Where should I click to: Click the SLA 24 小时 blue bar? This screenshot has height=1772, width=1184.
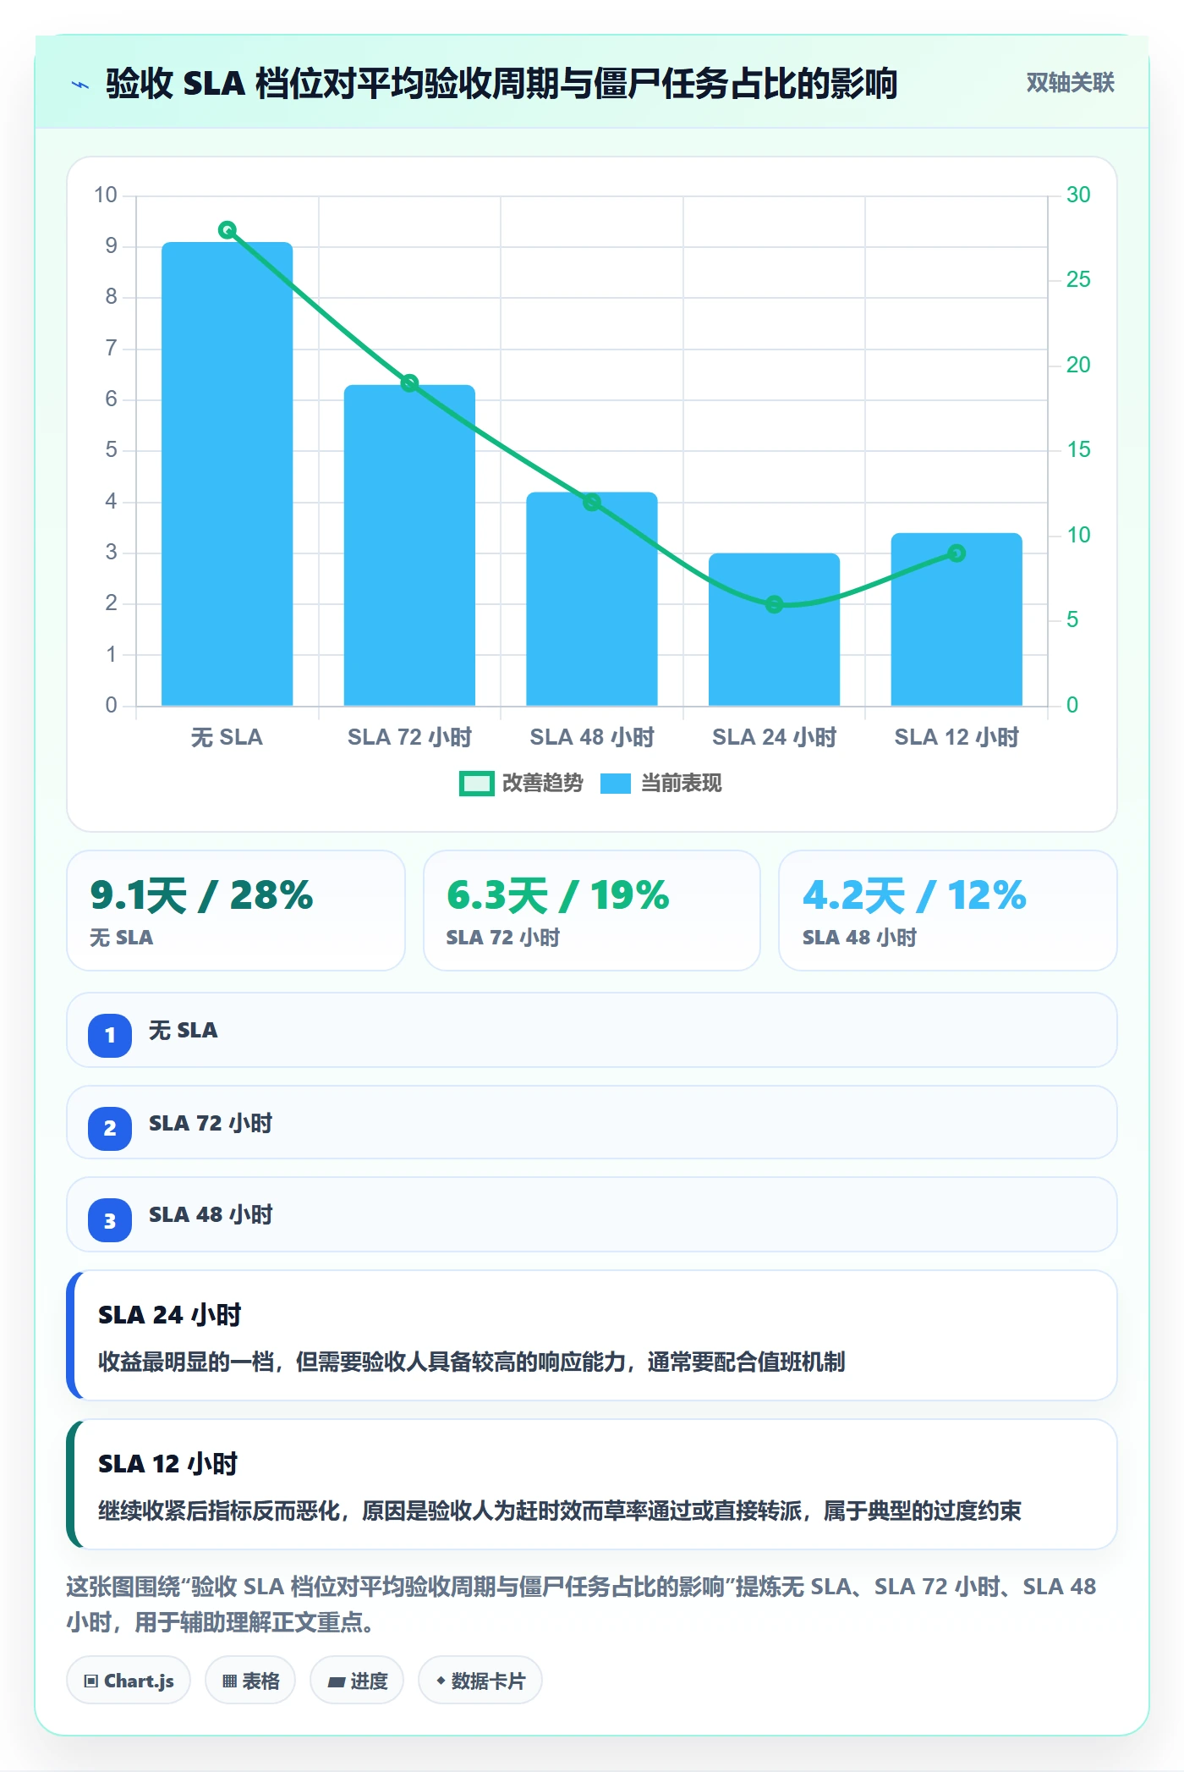coord(774,629)
